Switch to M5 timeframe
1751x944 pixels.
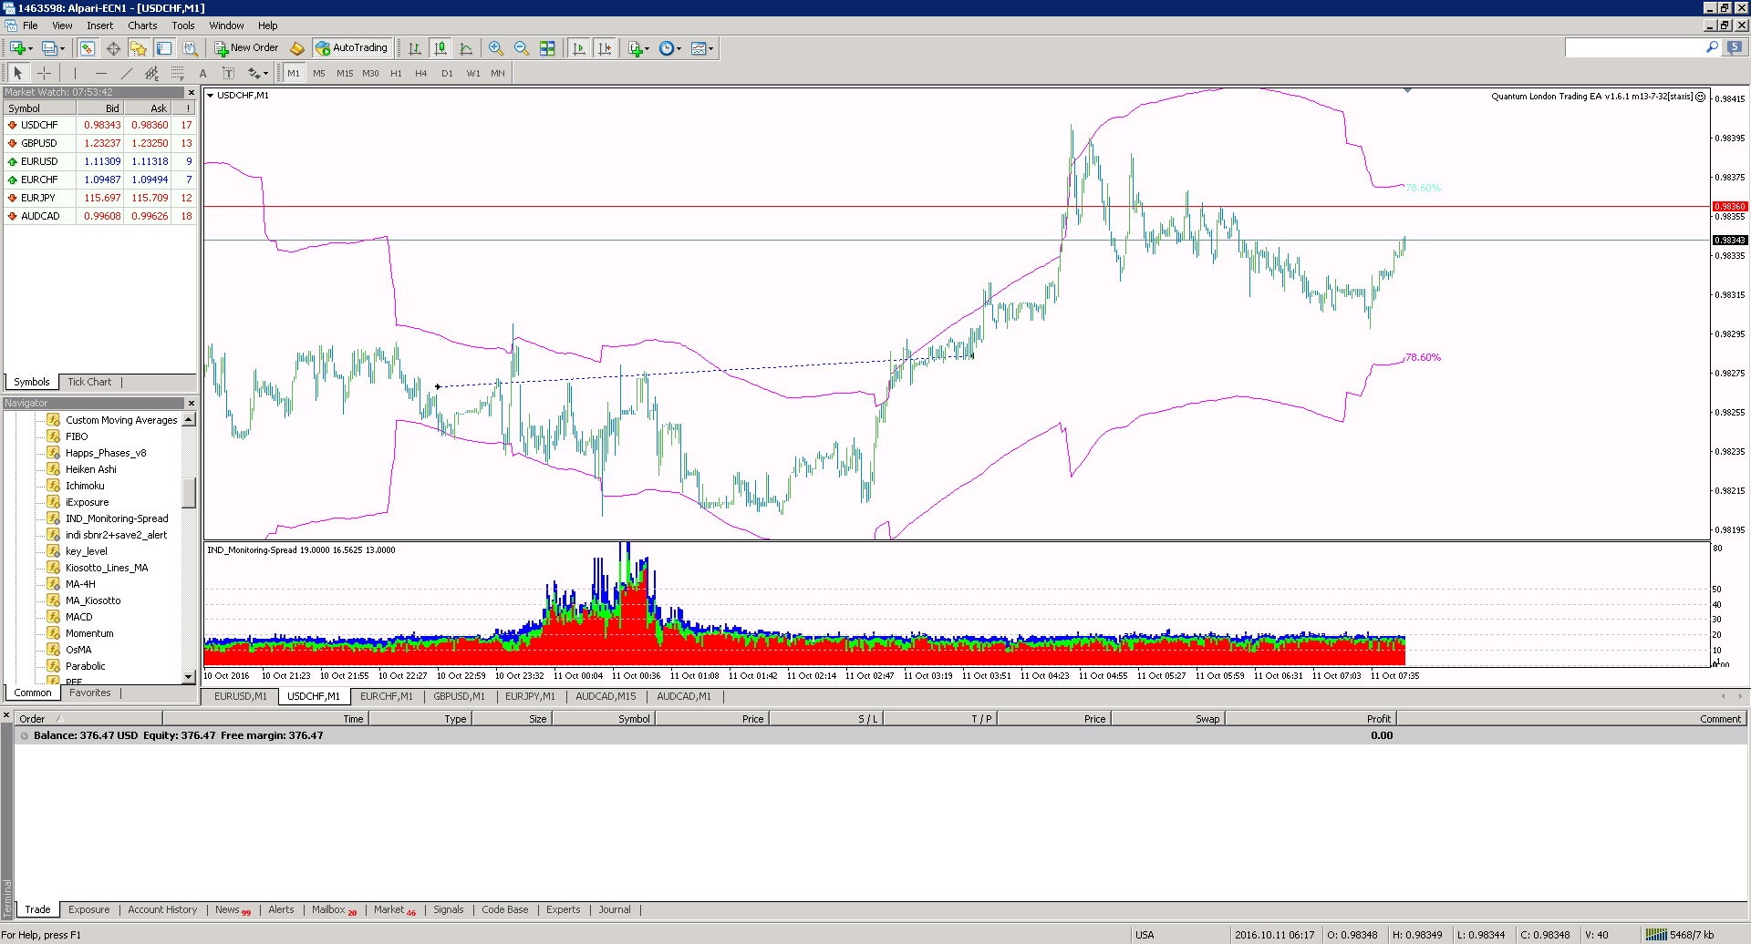click(318, 73)
